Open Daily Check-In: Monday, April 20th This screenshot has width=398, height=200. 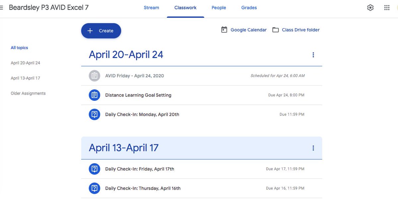coord(142,114)
